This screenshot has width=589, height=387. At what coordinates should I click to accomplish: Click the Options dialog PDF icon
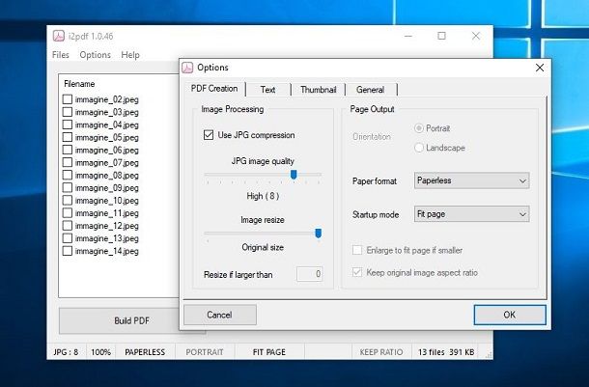click(x=188, y=68)
